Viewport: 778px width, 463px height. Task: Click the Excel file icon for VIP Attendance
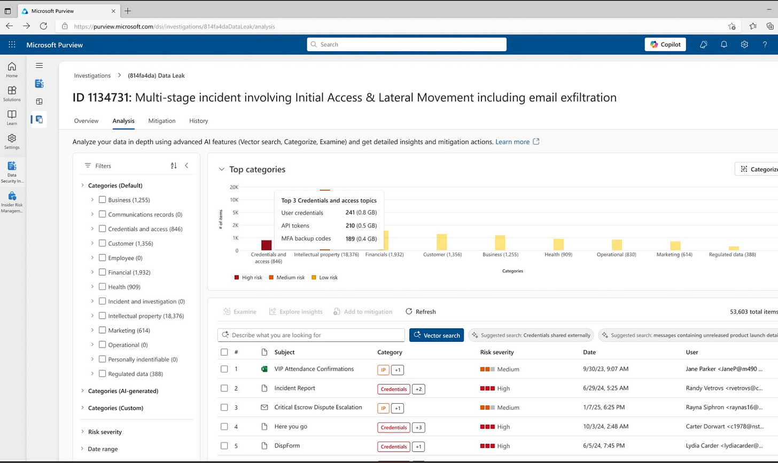(x=264, y=369)
